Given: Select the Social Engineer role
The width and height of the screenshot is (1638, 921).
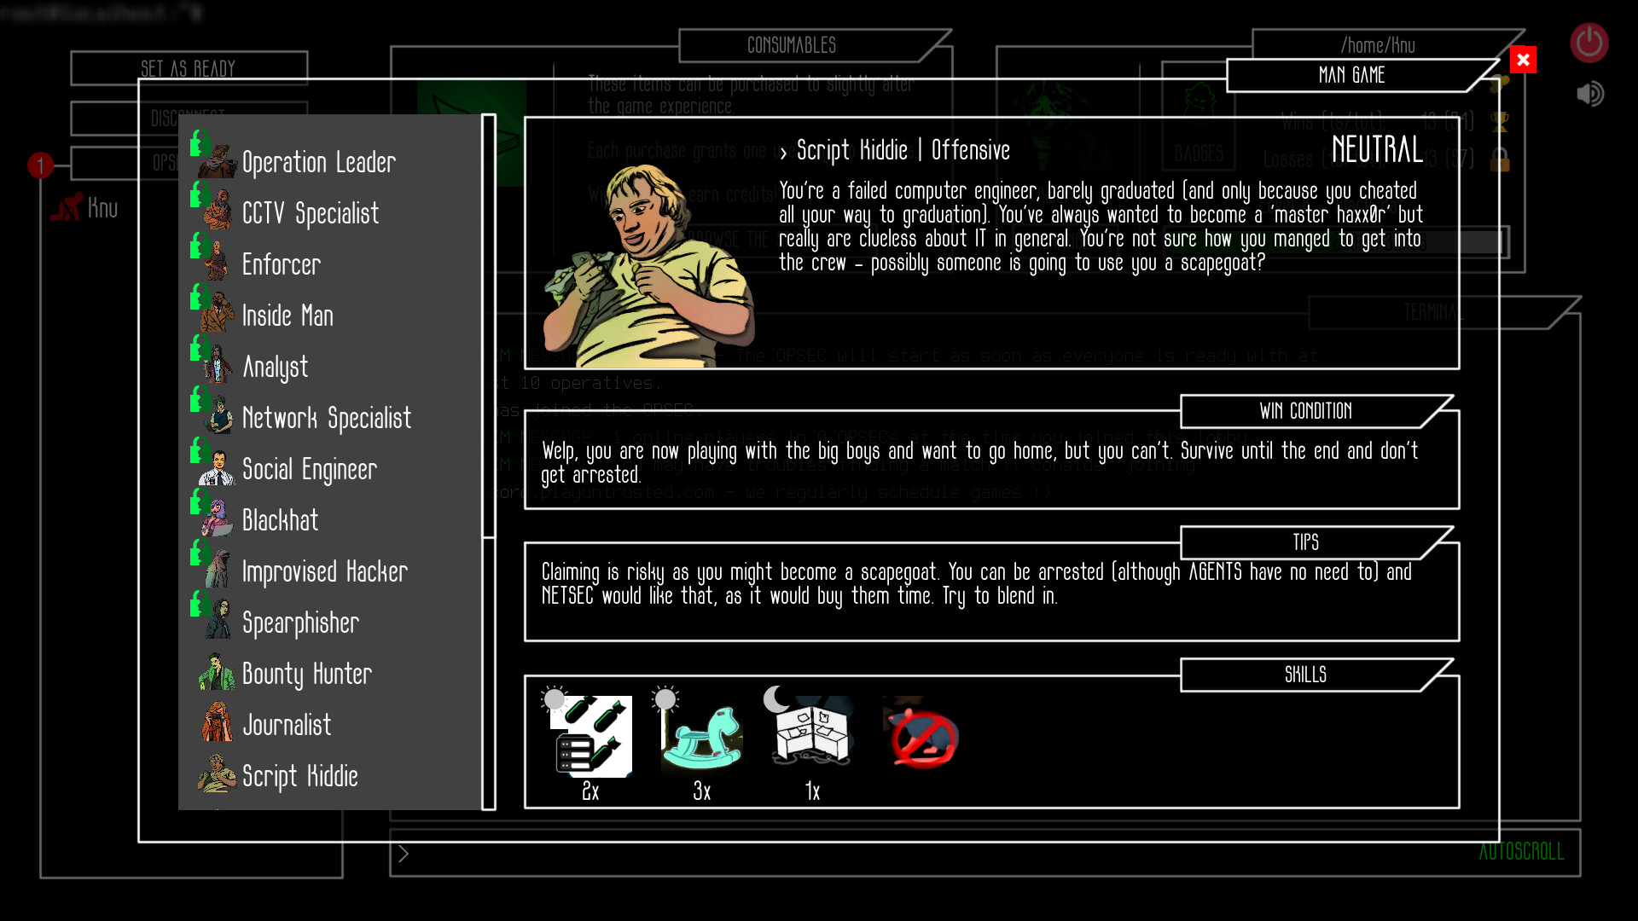Looking at the screenshot, I should pyautogui.click(x=310, y=469).
